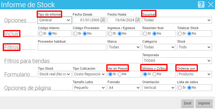The image size is (215, 109).
Task: Choose Si for Ver en Pesos
Action: [110, 74]
